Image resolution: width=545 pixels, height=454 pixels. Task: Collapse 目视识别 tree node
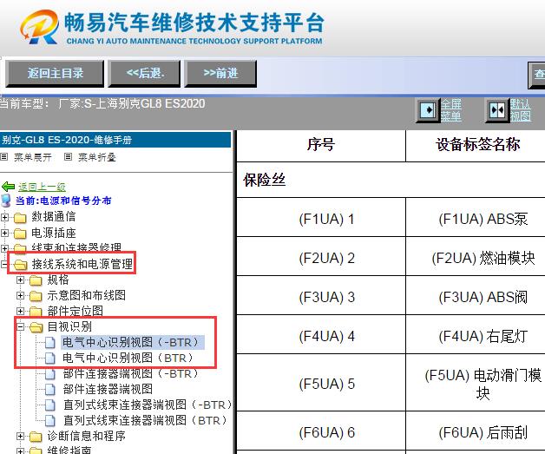(x=21, y=326)
